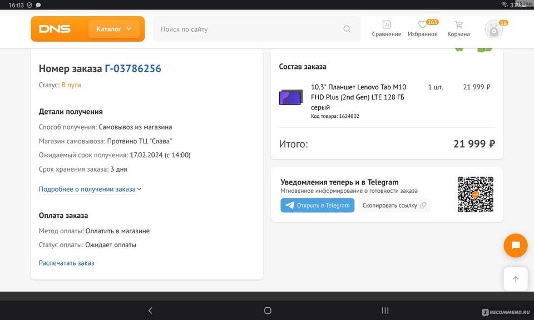The width and height of the screenshot is (534, 320).
Task: Open the Lenovo Tab M10 product title
Action: click(x=358, y=97)
